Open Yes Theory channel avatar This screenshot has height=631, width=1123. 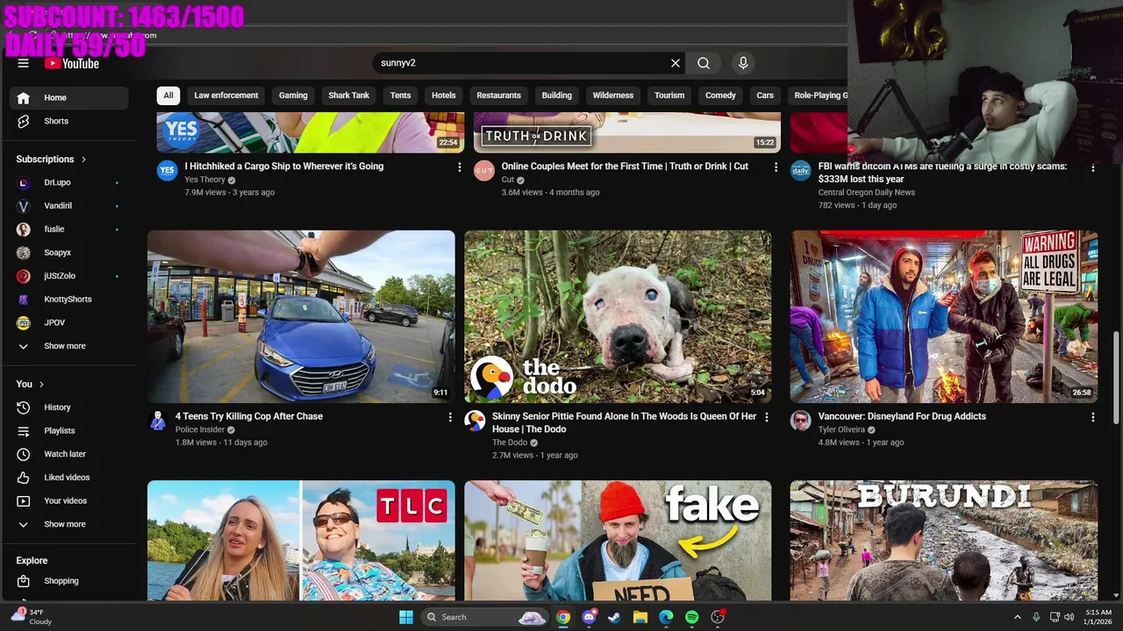tap(168, 171)
